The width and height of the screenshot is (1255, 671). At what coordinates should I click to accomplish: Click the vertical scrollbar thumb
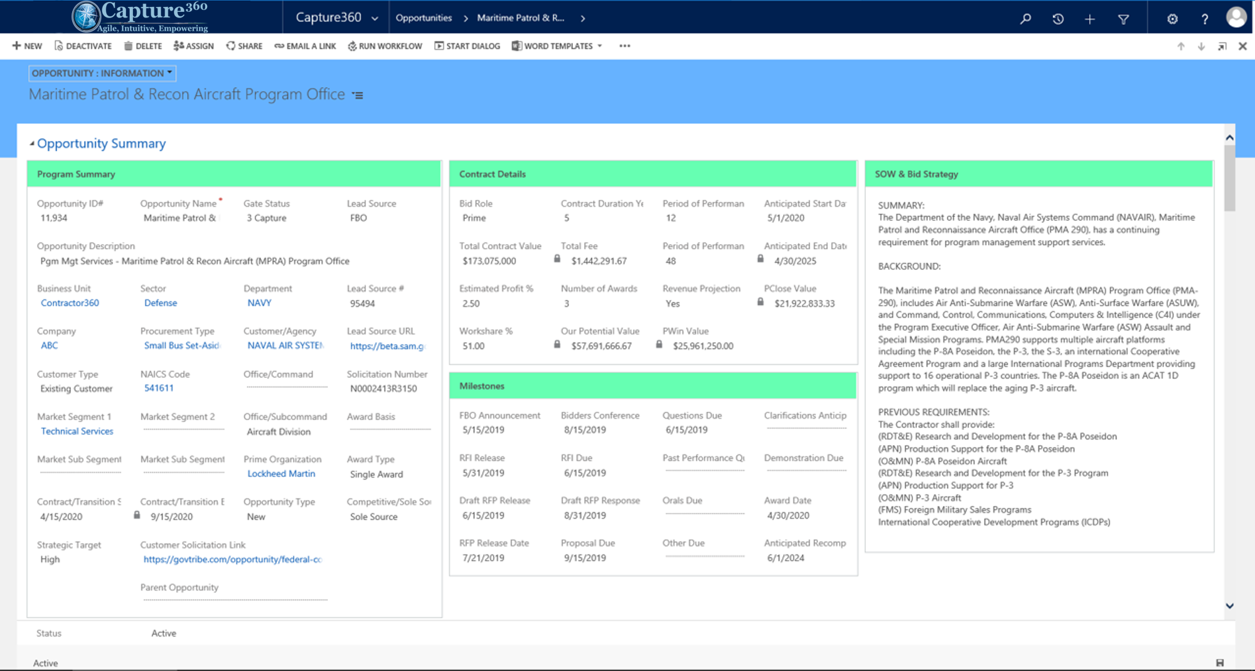coord(1230,178)
